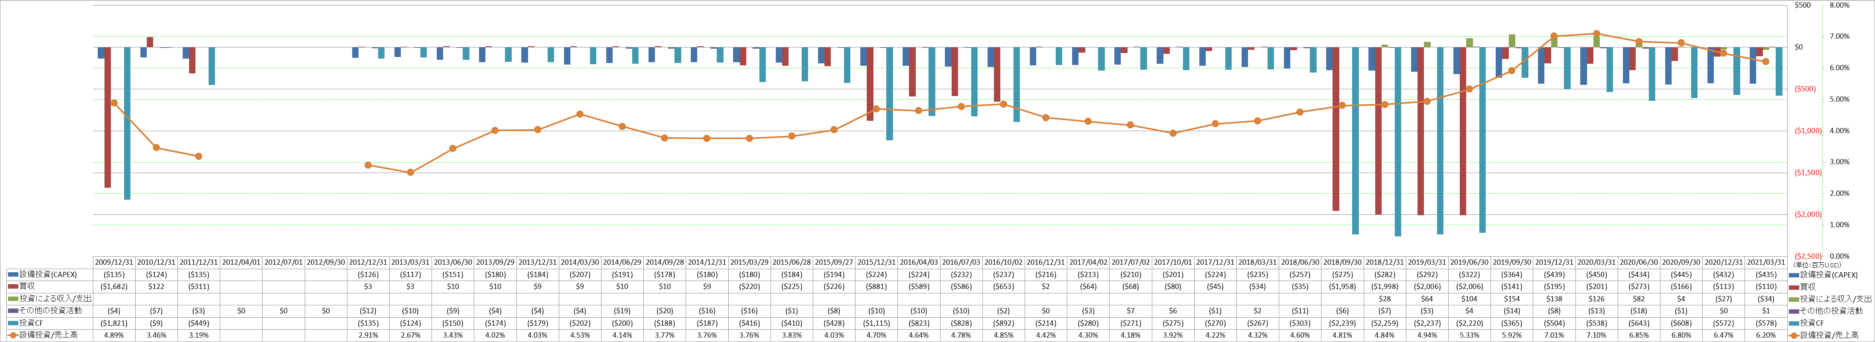Click the ratio cell 4.89%
The image size is (1875, 342).
click(114, 336)
